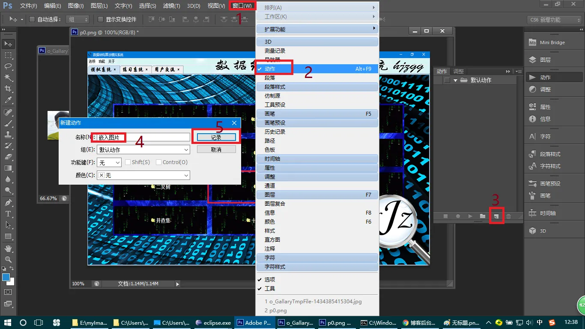Expand the 默认动作 folder triangle

456,80
